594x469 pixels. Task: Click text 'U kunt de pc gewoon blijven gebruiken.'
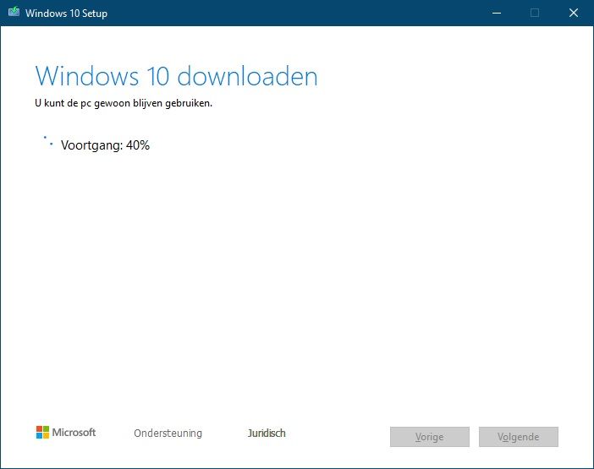pos(124,103)
